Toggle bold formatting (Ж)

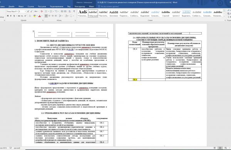8,16
